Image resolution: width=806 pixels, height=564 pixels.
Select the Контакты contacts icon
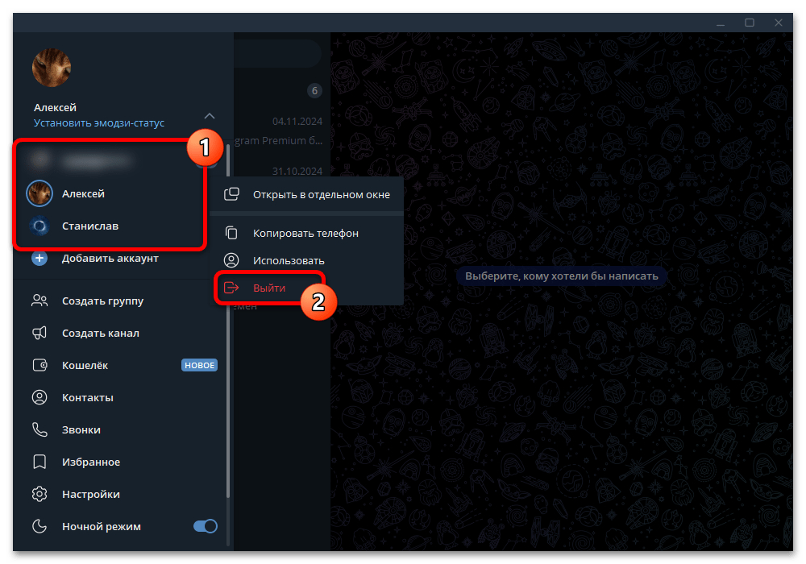[x=39, y=397]
